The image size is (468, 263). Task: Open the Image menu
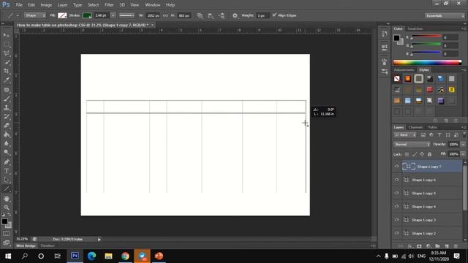[46, 5]
